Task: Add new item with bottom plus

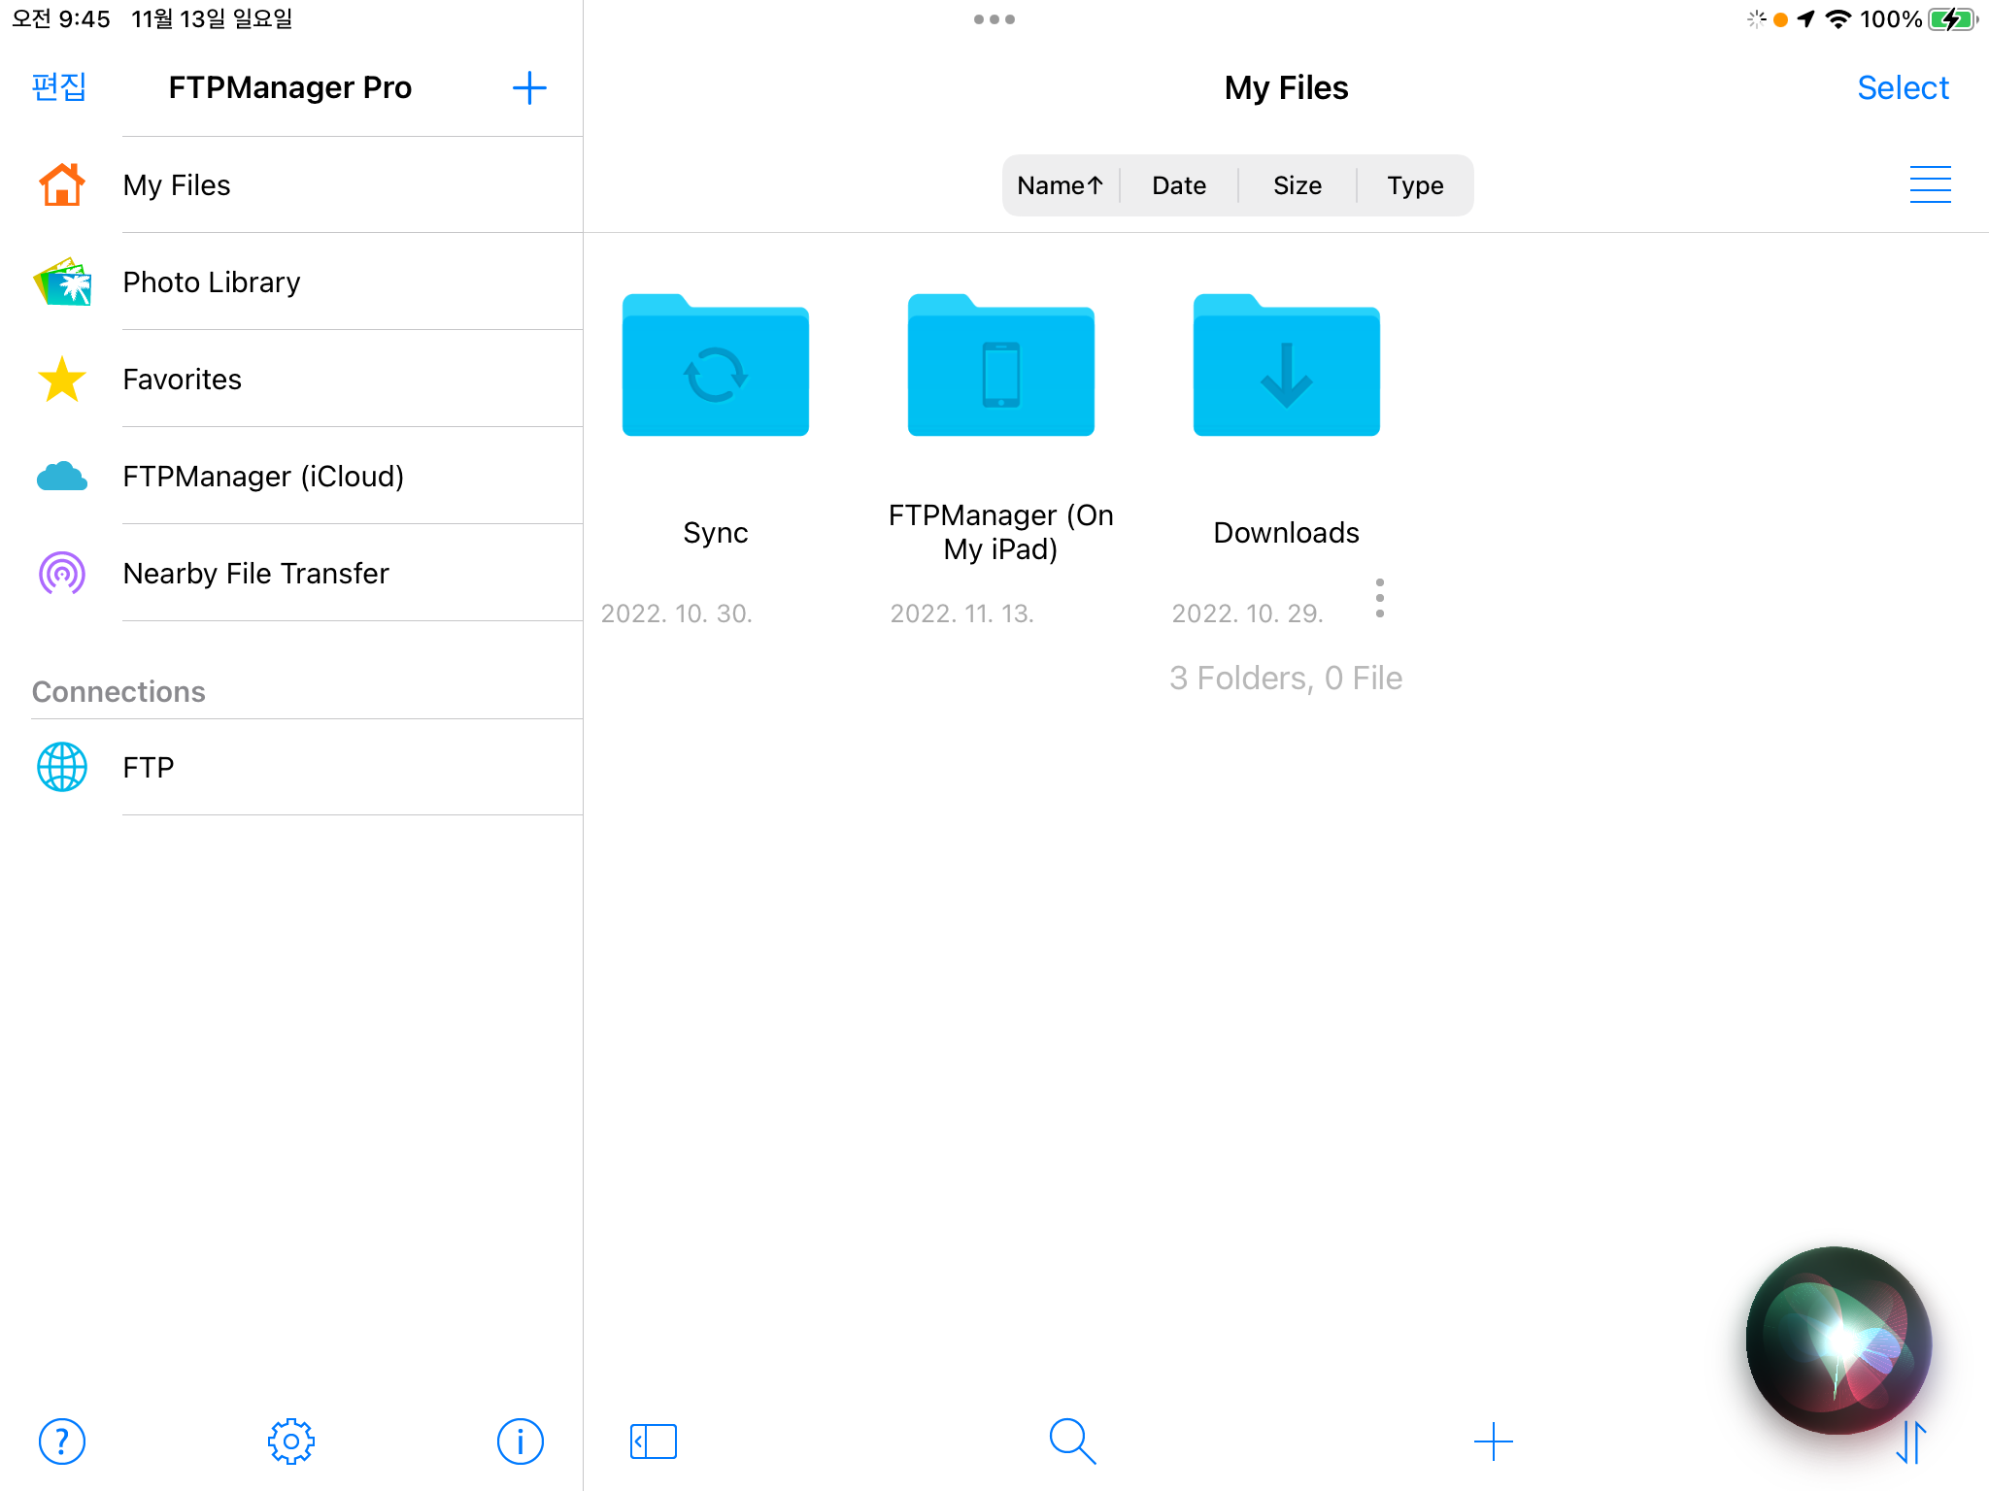Action: coord(1493,1441)
